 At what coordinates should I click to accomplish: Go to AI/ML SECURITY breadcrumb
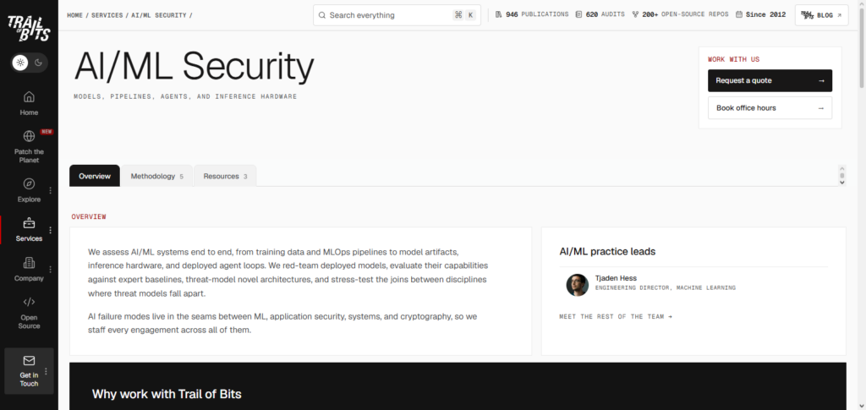coord(158,15)
